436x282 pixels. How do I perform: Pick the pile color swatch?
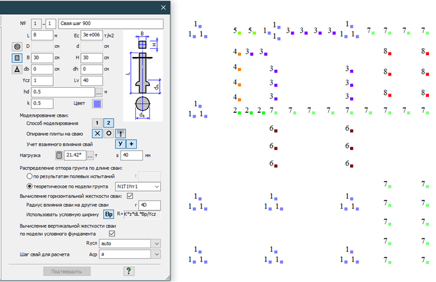[97, 104]
